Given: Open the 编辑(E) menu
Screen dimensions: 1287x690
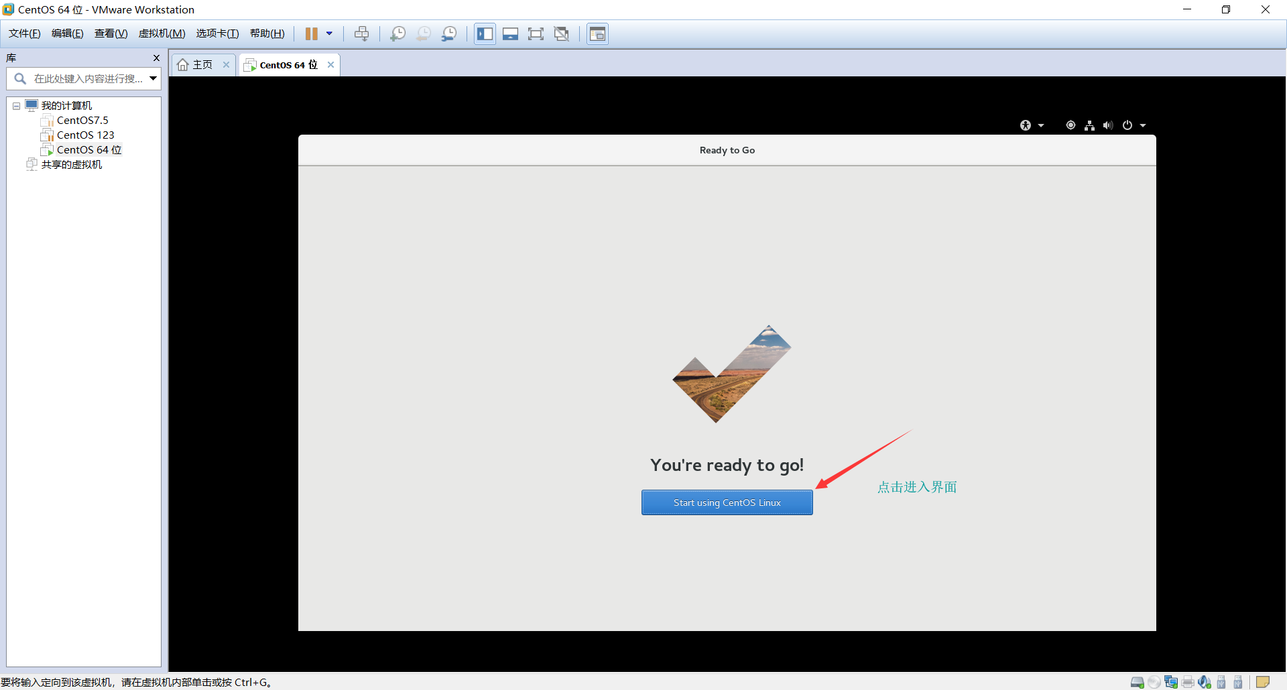Looking at the screenshot, I should coord(67,33).
